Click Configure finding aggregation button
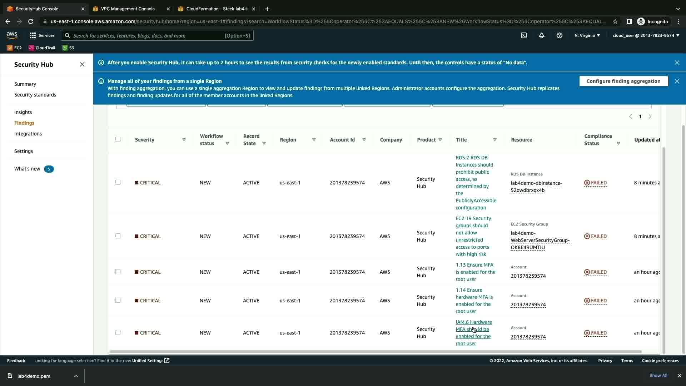Image resolution: width=686 pixels, height=386 pixels. tap(623, 81)
